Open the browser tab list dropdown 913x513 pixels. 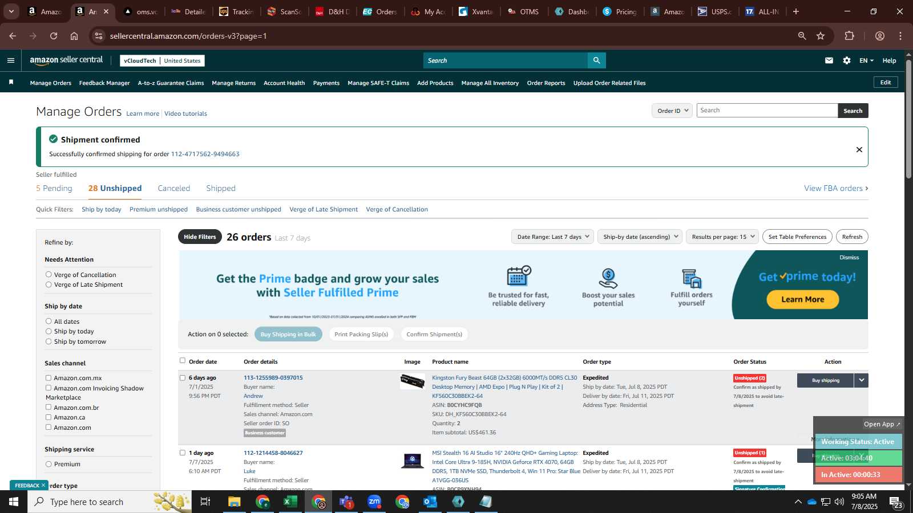click(x=11, y=11)
